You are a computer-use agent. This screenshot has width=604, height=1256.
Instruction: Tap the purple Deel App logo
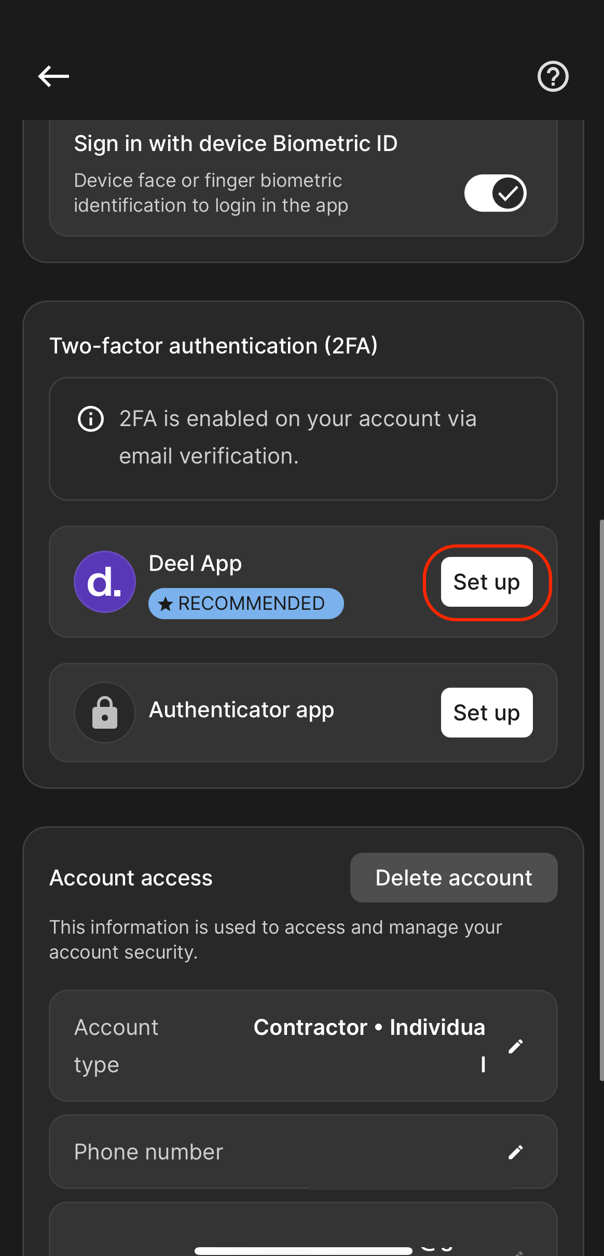(105, 582)
